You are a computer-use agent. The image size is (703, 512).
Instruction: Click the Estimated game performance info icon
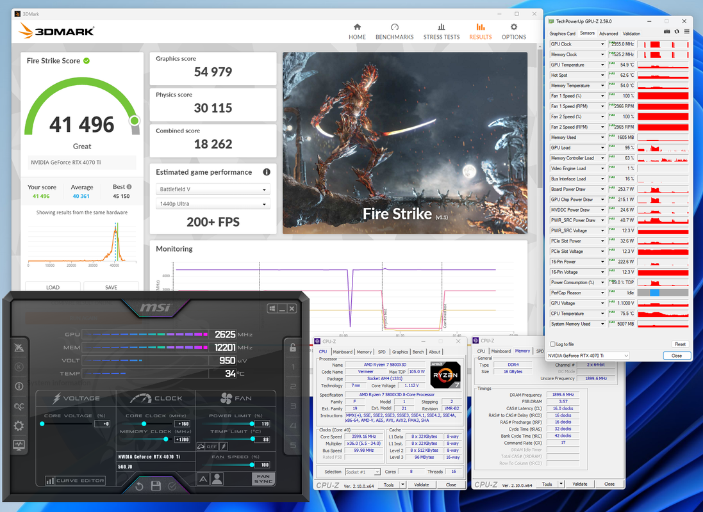click(267, 172)
